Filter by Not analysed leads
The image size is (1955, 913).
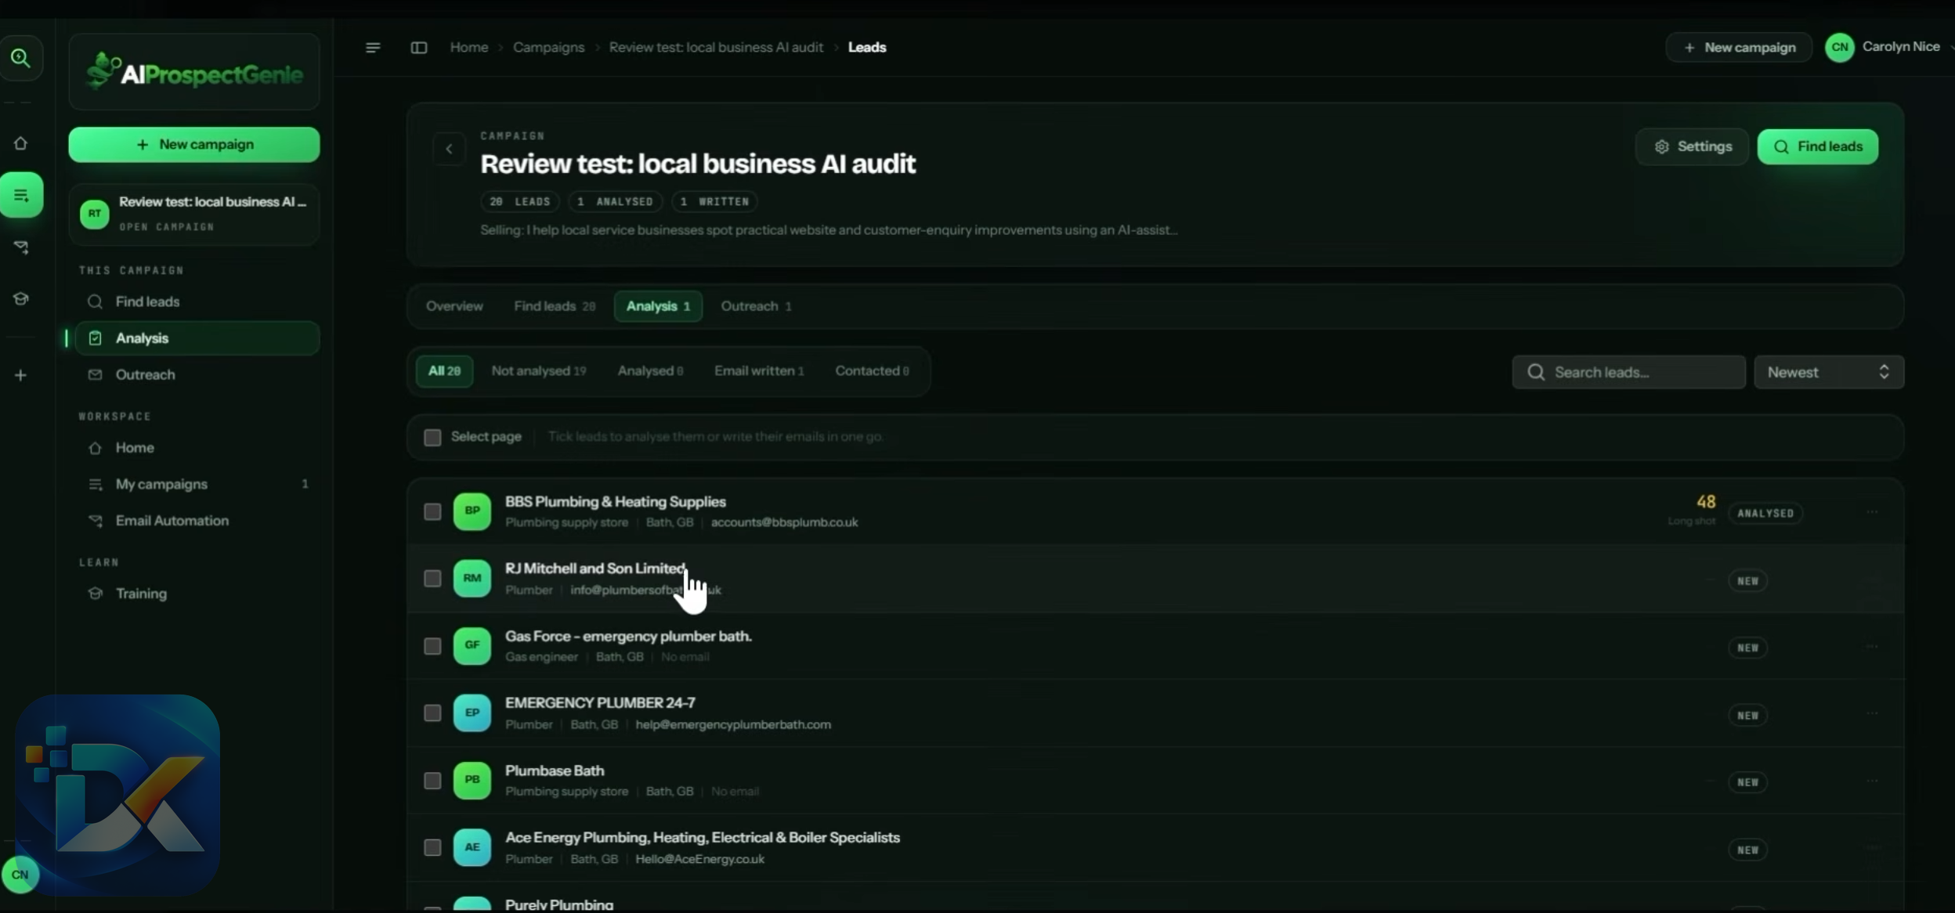tap(539, 371)
